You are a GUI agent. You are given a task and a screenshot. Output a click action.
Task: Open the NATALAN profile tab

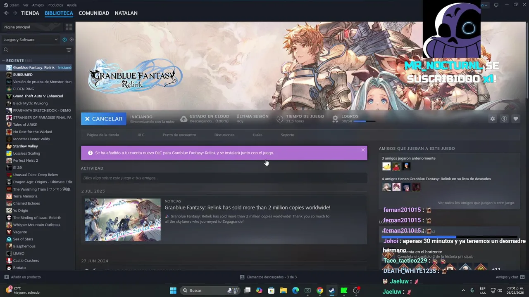pyautogui.click(x=126, y=13)
